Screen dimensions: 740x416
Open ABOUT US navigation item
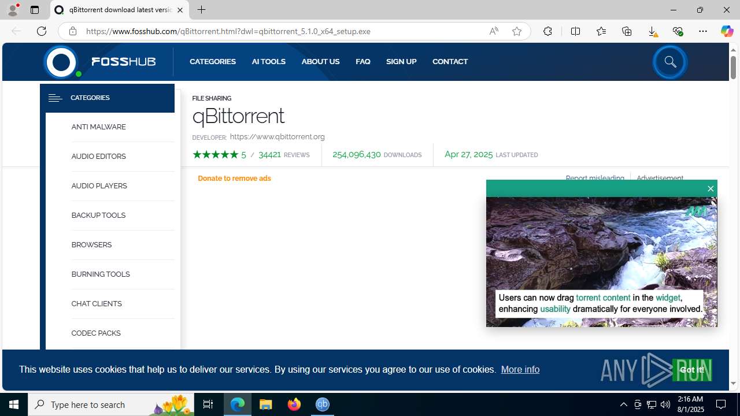[320, 62]
